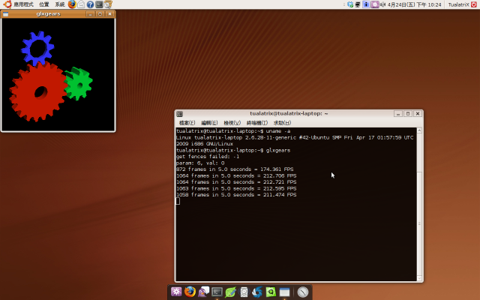
Task: Click the clock icon at dock's end
Action: pos(303,292)
